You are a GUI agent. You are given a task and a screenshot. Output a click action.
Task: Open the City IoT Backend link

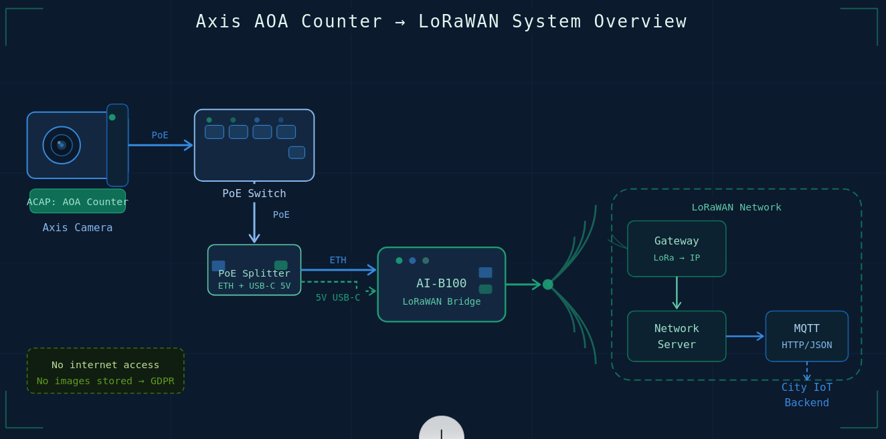[x=806, y=394]
